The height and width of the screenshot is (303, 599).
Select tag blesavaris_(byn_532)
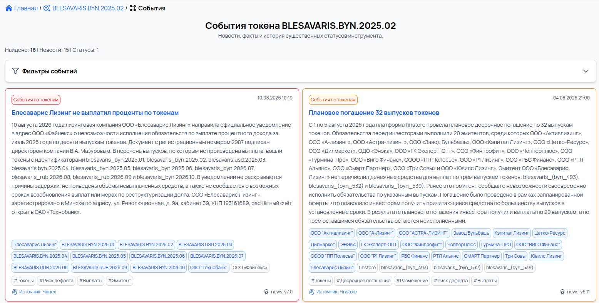tap(457, 268)
